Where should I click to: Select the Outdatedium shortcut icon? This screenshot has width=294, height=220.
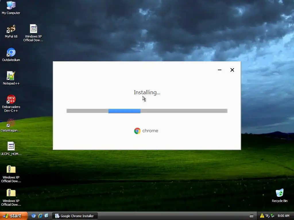tap(11, 55)
